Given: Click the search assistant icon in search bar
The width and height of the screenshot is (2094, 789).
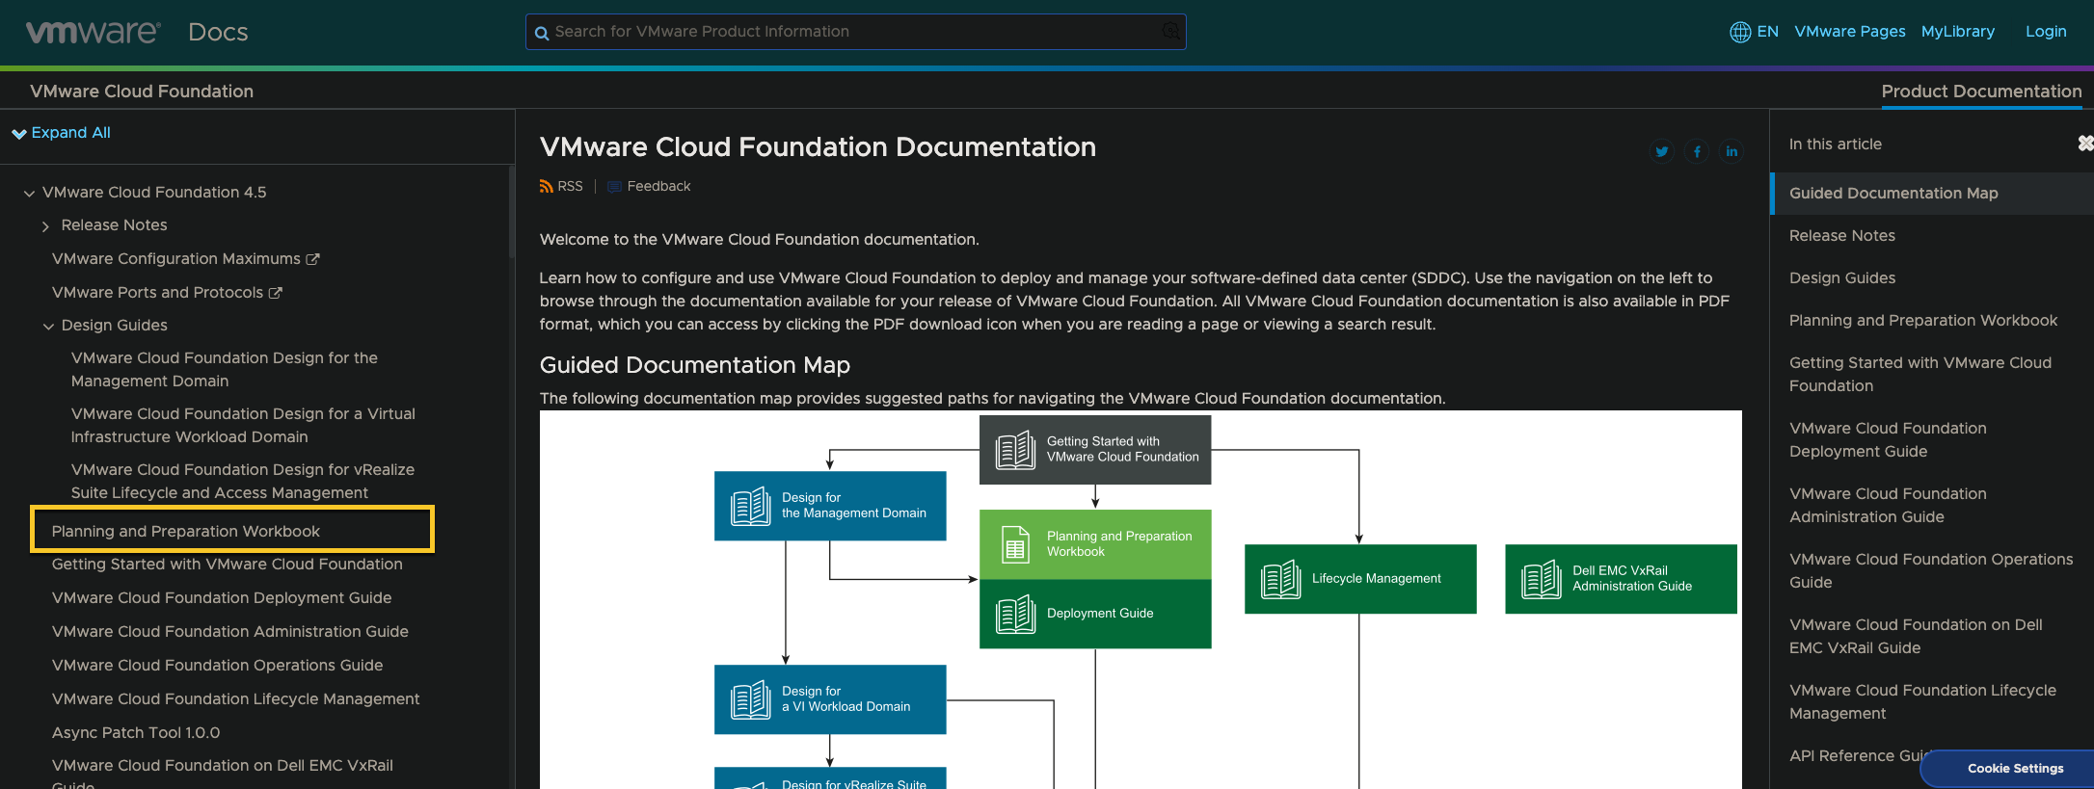Looking at the screenshot, I should point(1170,32).
